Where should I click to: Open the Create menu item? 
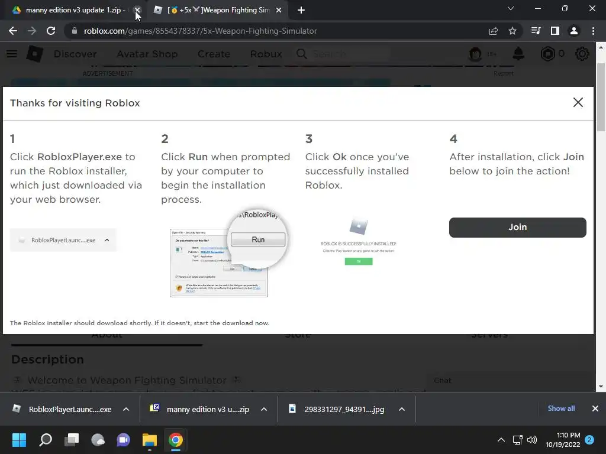(x=214, y=54)
